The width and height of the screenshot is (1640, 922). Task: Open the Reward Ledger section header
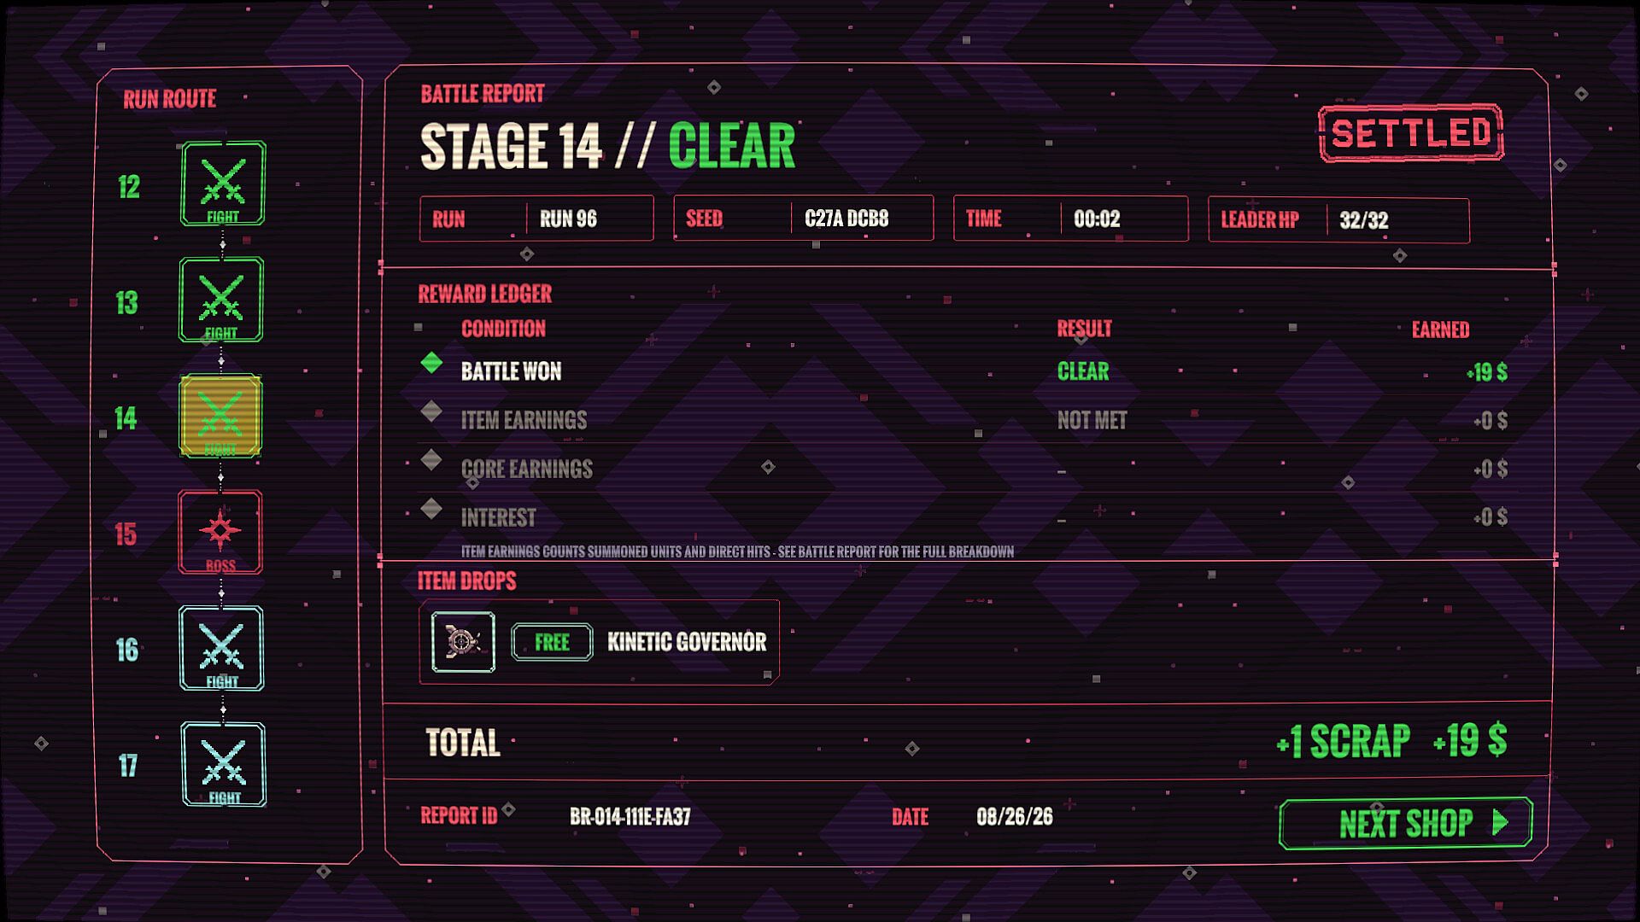[x=484, y=294]
